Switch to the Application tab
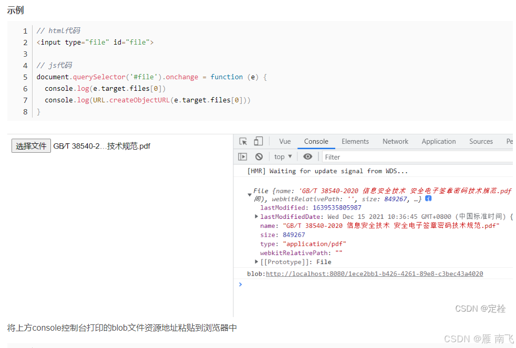 [x=439, y=141]
